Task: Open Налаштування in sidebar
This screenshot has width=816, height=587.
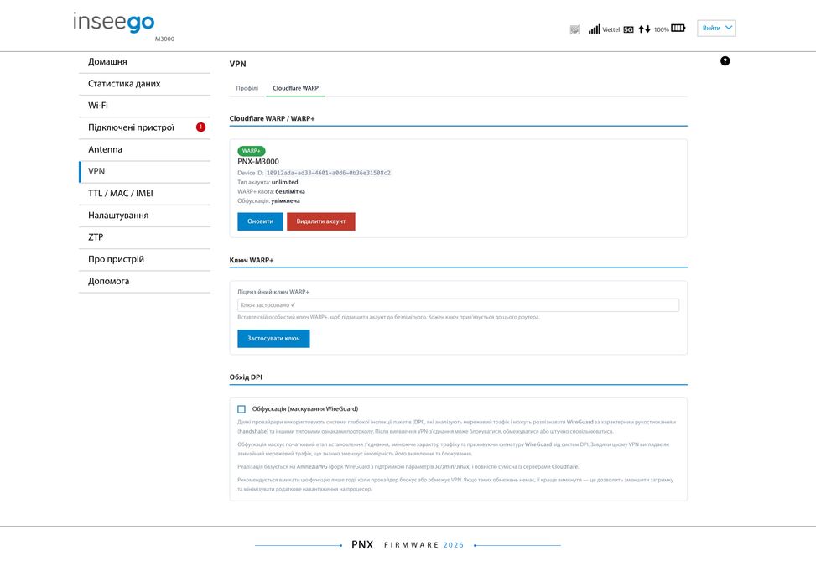Action: (x=145, y=215)
